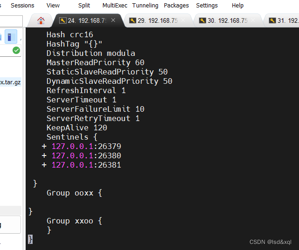Click sentinel address 127.0.0.1:26381
The image size is (299, 250).
(x=86, y=165)
